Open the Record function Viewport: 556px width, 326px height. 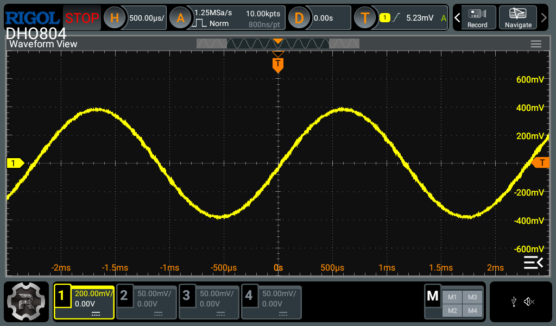click(477, 18)
